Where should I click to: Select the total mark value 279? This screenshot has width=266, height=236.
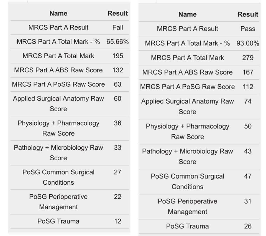coord(248,58)
